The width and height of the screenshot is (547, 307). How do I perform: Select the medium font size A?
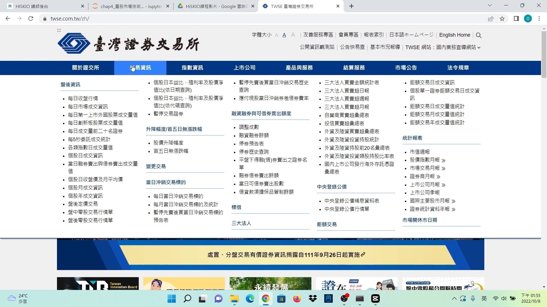tap(284, 35)
